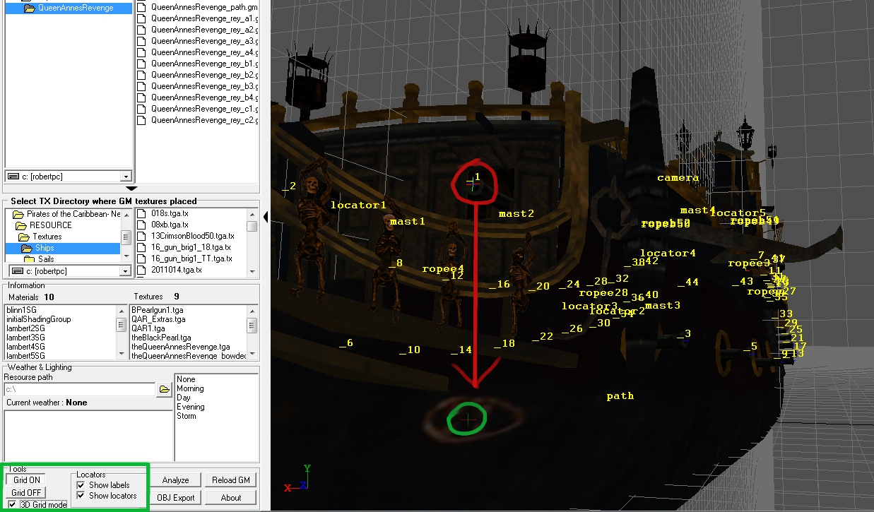Select QAR_Extras.tga texture

[158, 319]
